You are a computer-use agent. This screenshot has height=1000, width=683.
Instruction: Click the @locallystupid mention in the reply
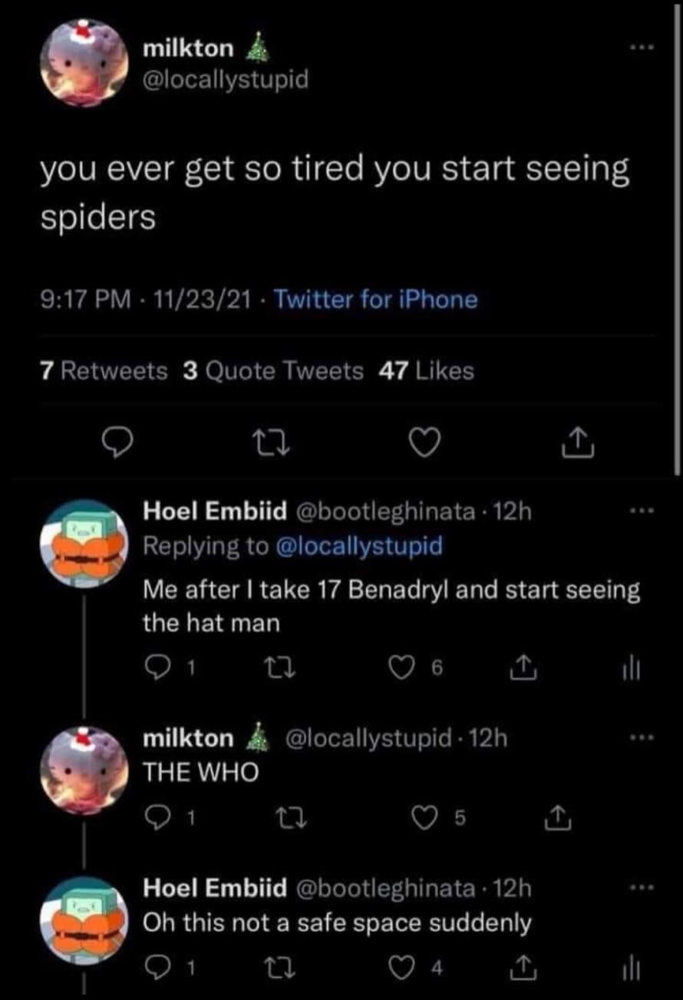tap(358, 546)
